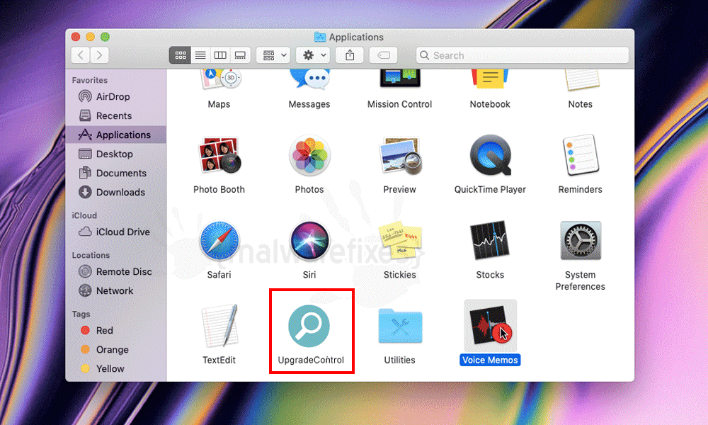Open the Utilities folder icon

400,326
